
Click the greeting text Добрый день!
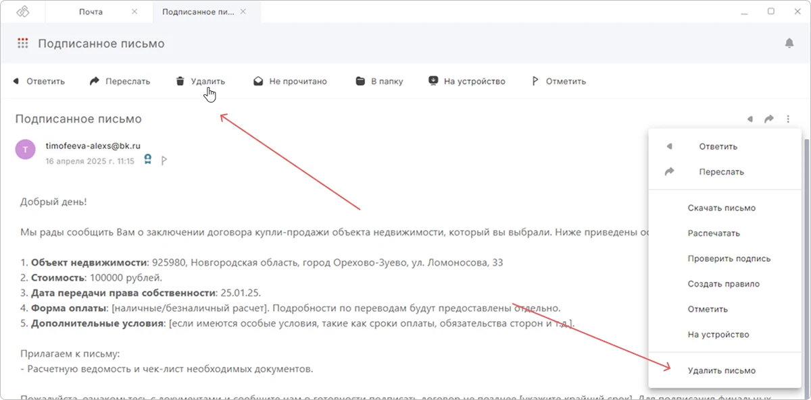pyautogui.click(x=53, y=202)
